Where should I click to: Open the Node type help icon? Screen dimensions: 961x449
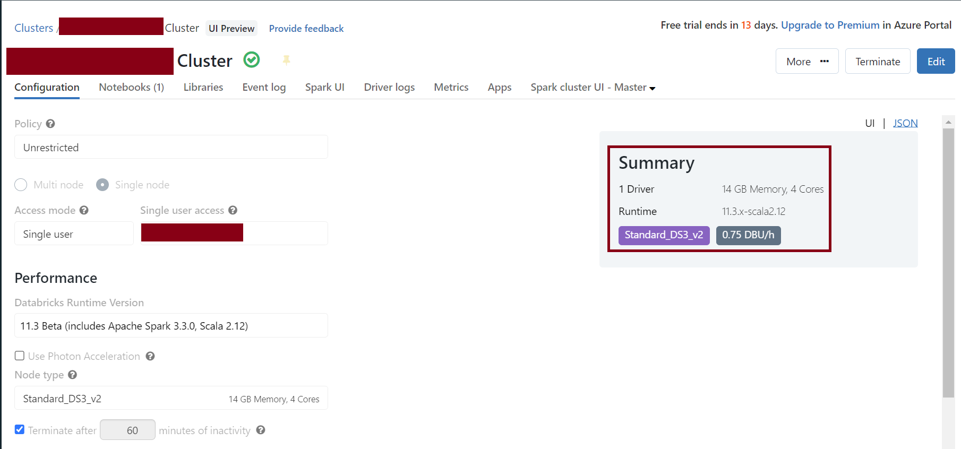[73, 375]
